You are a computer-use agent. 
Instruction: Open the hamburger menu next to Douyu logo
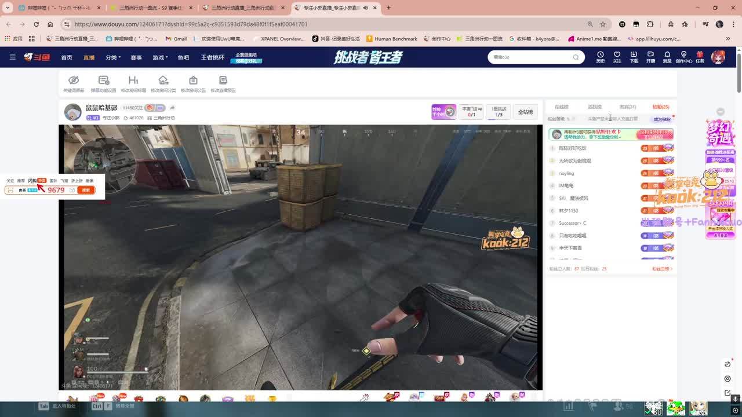12,57
